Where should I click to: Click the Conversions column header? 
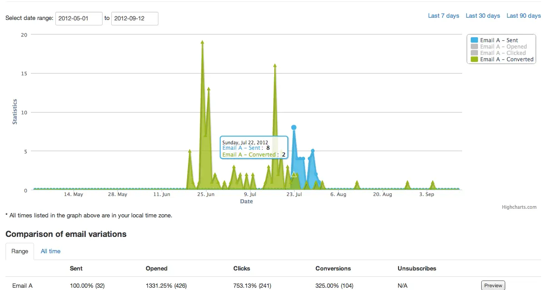333,268
